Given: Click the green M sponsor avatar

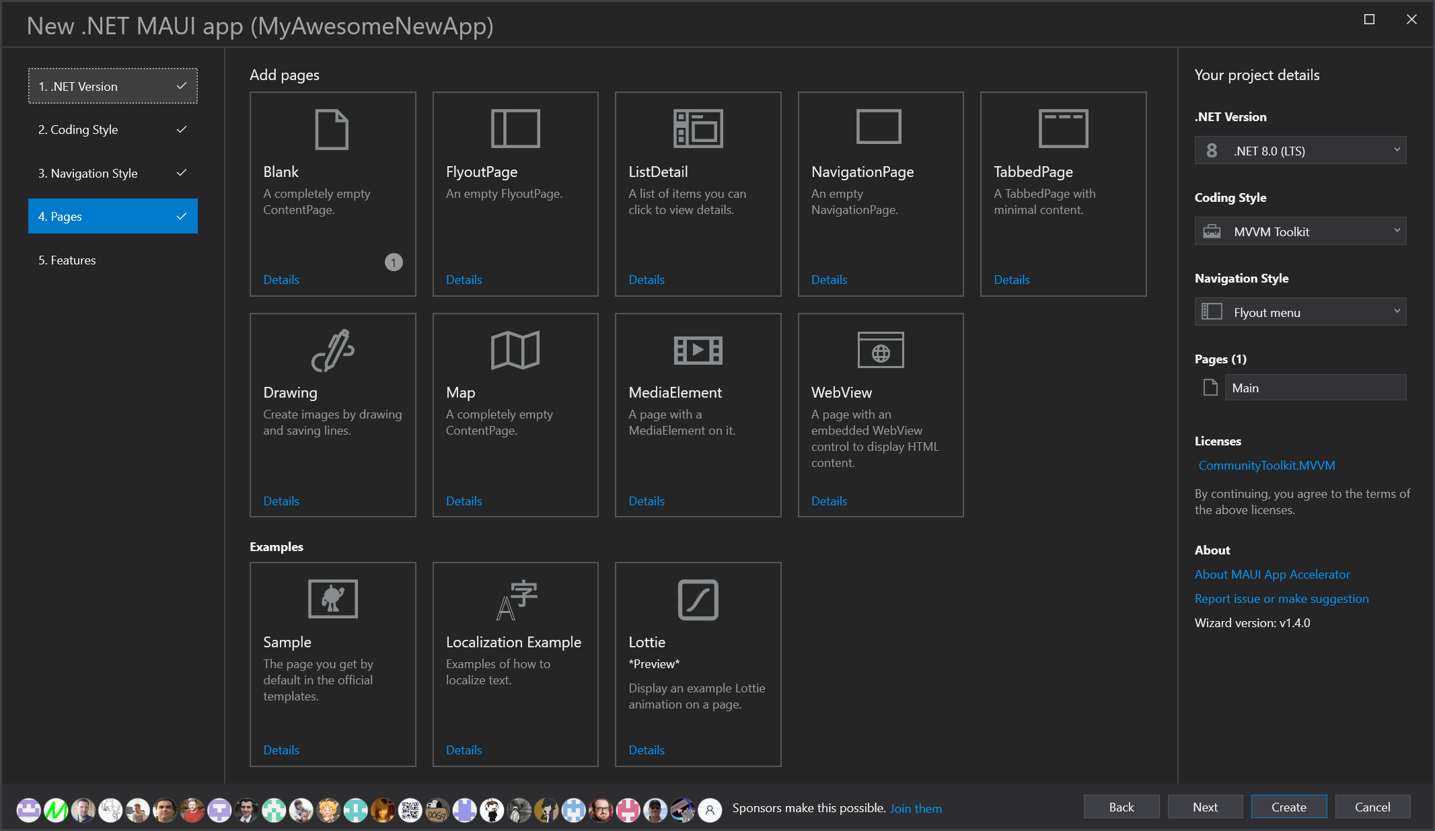Looking at the screenshot, I should [x=57, y=810].
